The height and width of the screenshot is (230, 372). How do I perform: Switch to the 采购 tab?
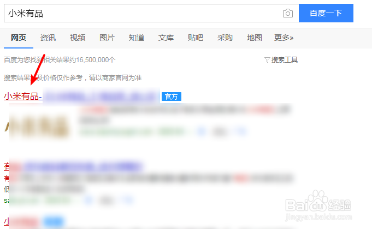coord(225,38)
